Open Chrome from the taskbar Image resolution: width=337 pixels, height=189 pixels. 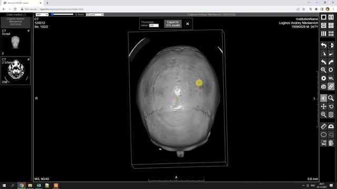coord(22,185)
